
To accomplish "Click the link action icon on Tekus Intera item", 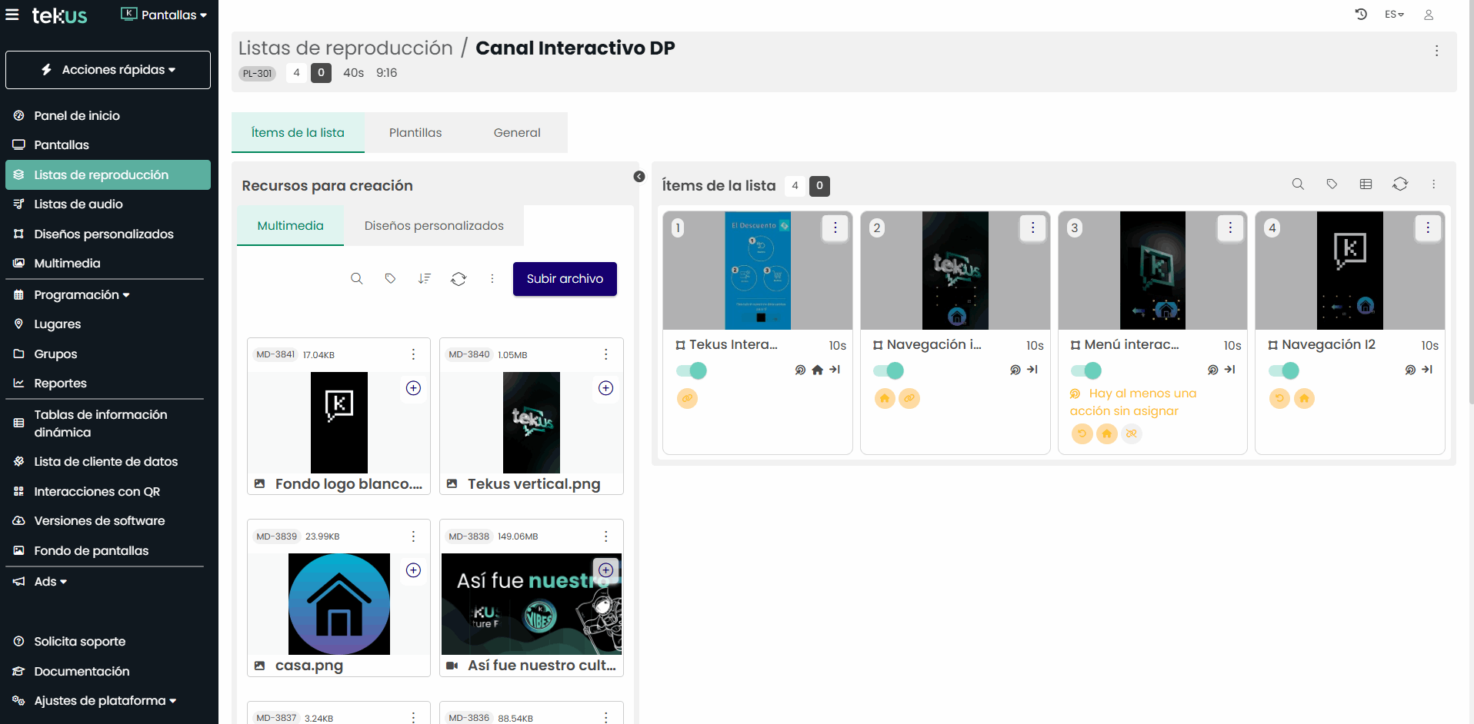I will click(x=688, y=398).
